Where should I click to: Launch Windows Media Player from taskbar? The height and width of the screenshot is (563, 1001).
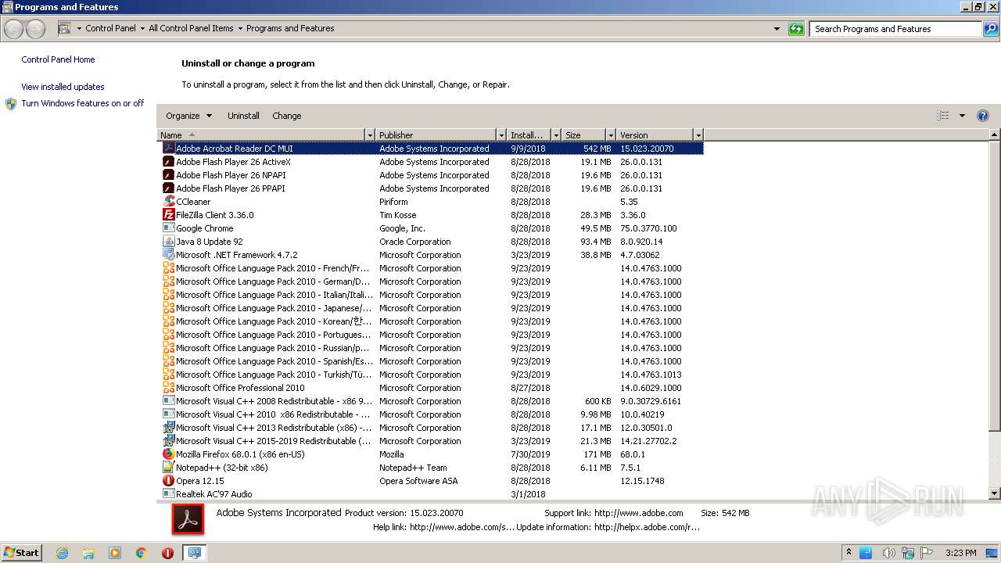[115, 553]
